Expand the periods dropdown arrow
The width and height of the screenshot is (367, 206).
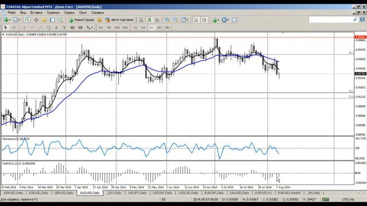228,20
